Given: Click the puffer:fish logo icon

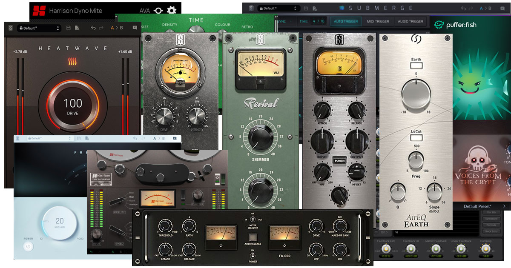Looking at the screenshot, I should pyautogui.click(x=439, y=25).
